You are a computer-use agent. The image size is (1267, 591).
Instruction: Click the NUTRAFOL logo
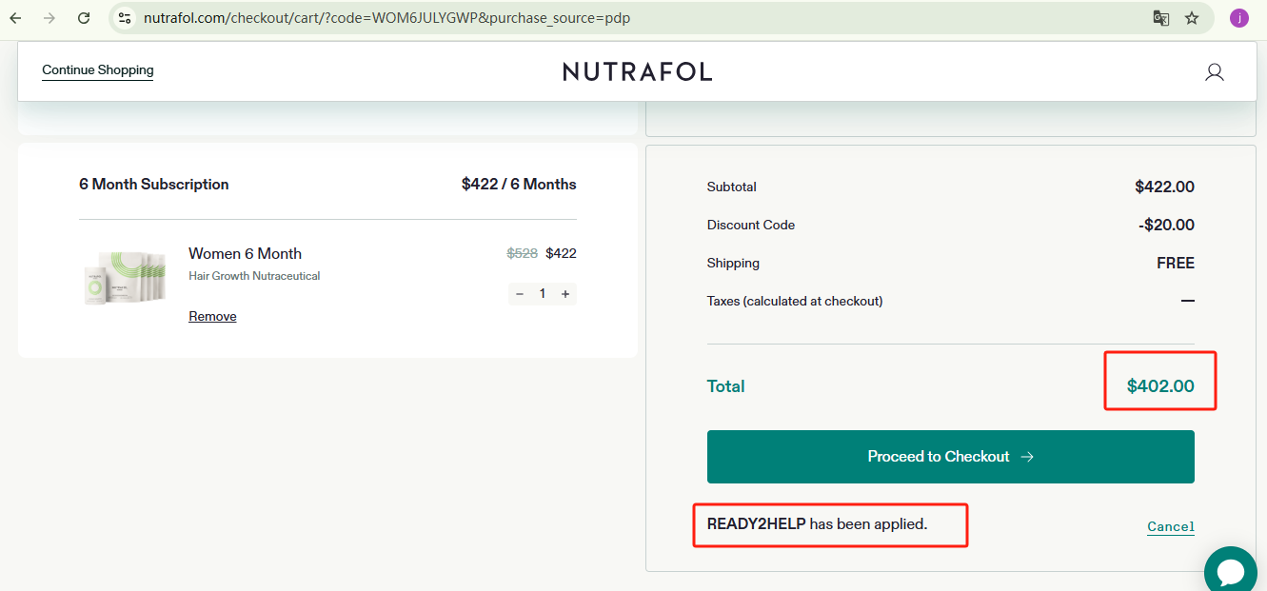[637, 71]
